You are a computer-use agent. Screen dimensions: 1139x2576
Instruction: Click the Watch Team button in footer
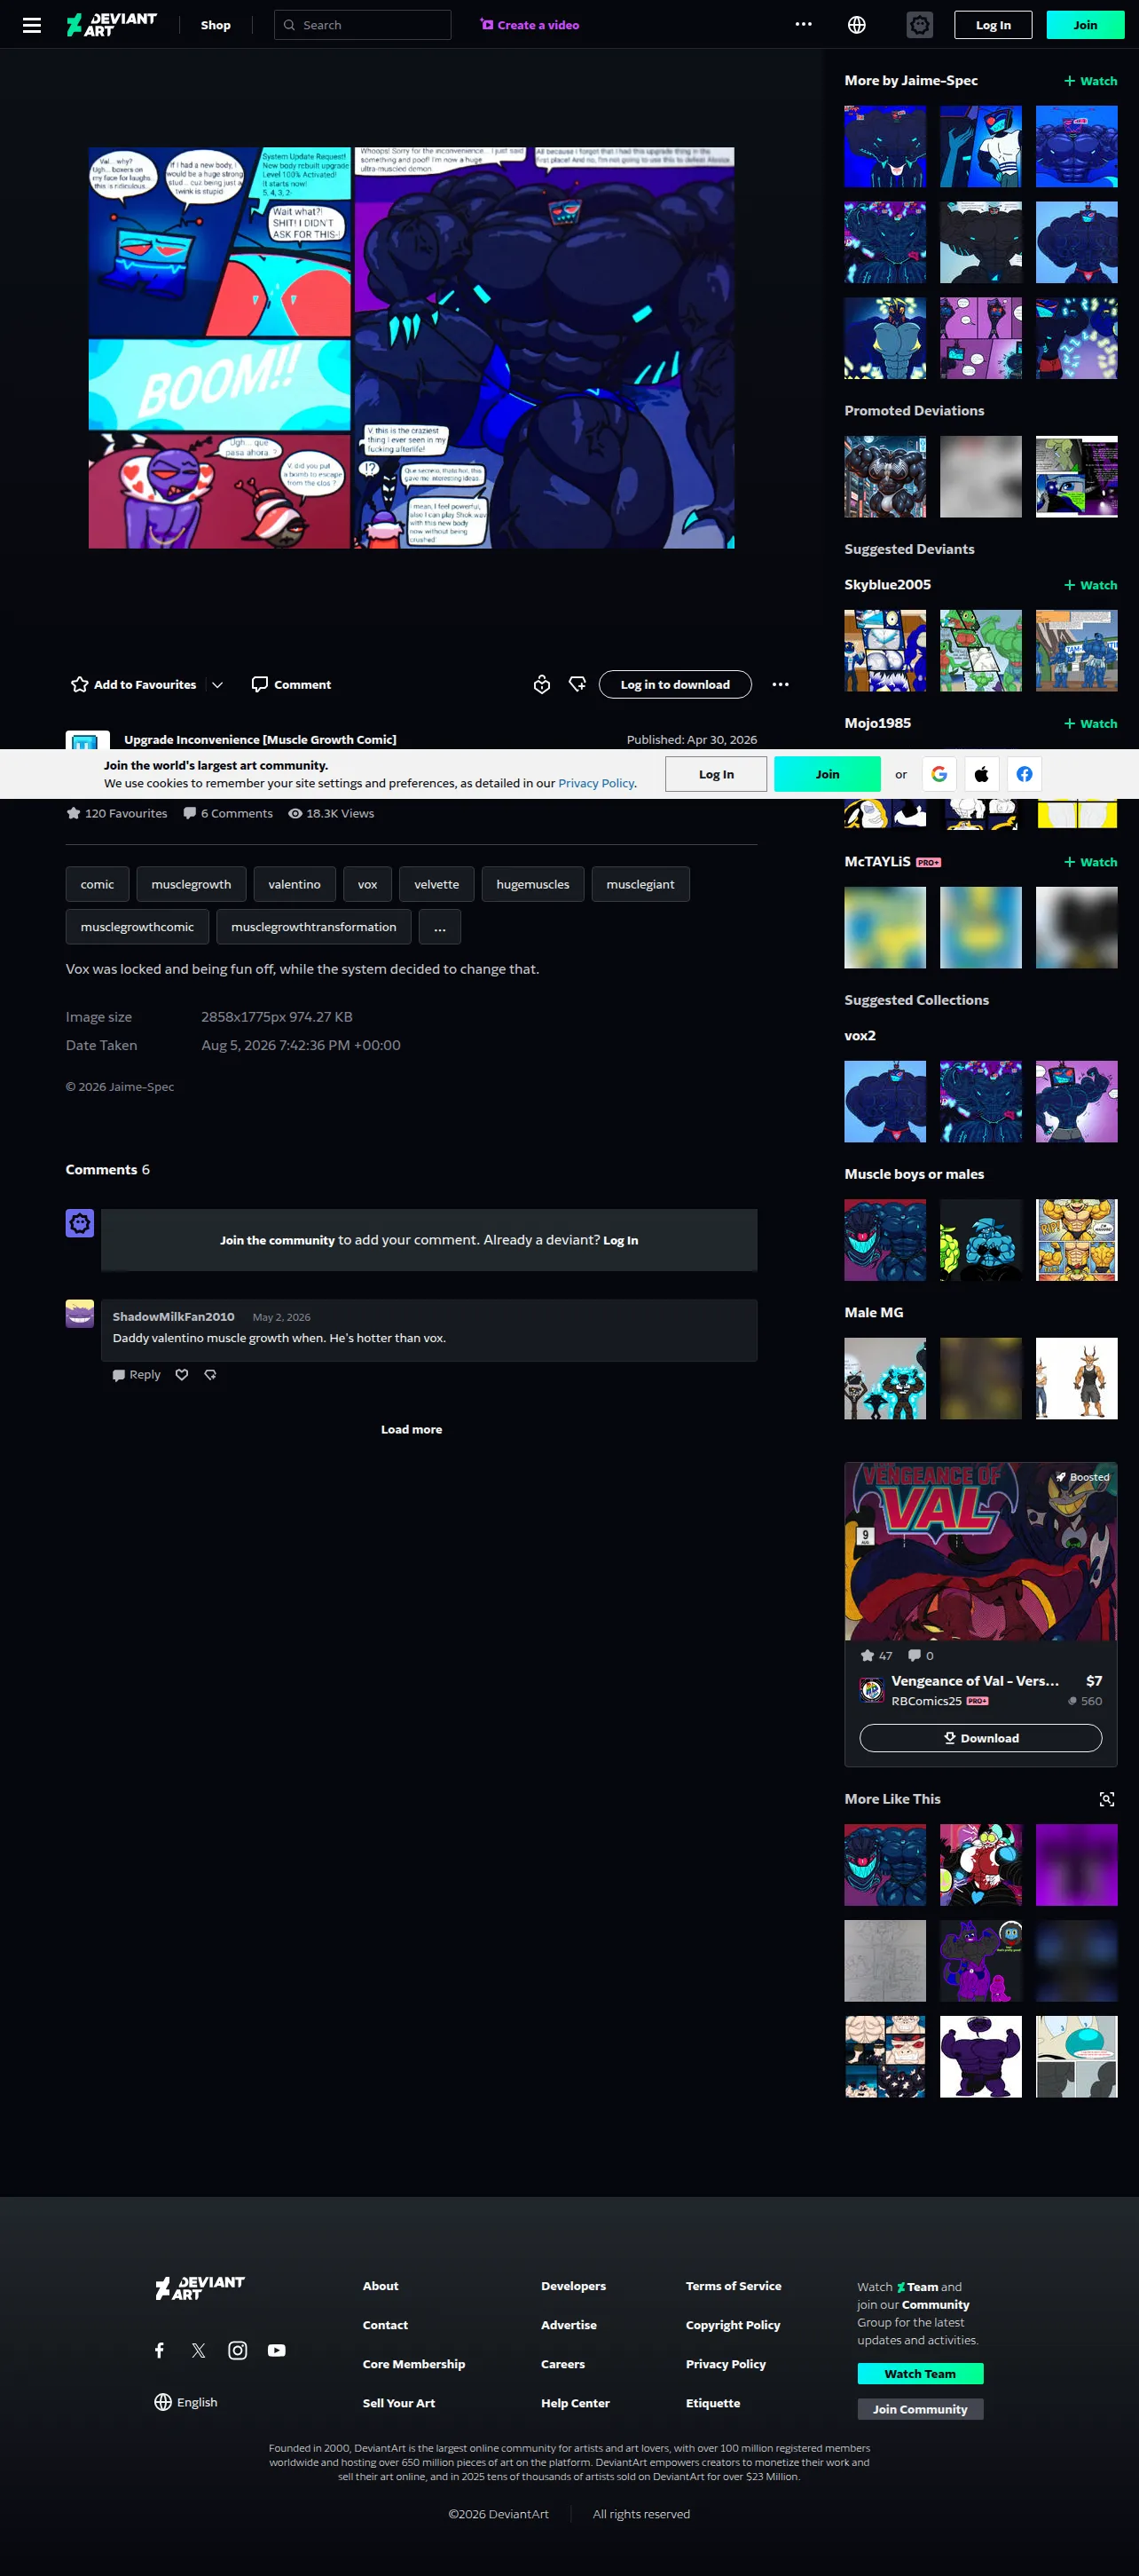click(x=920, y=2374)
